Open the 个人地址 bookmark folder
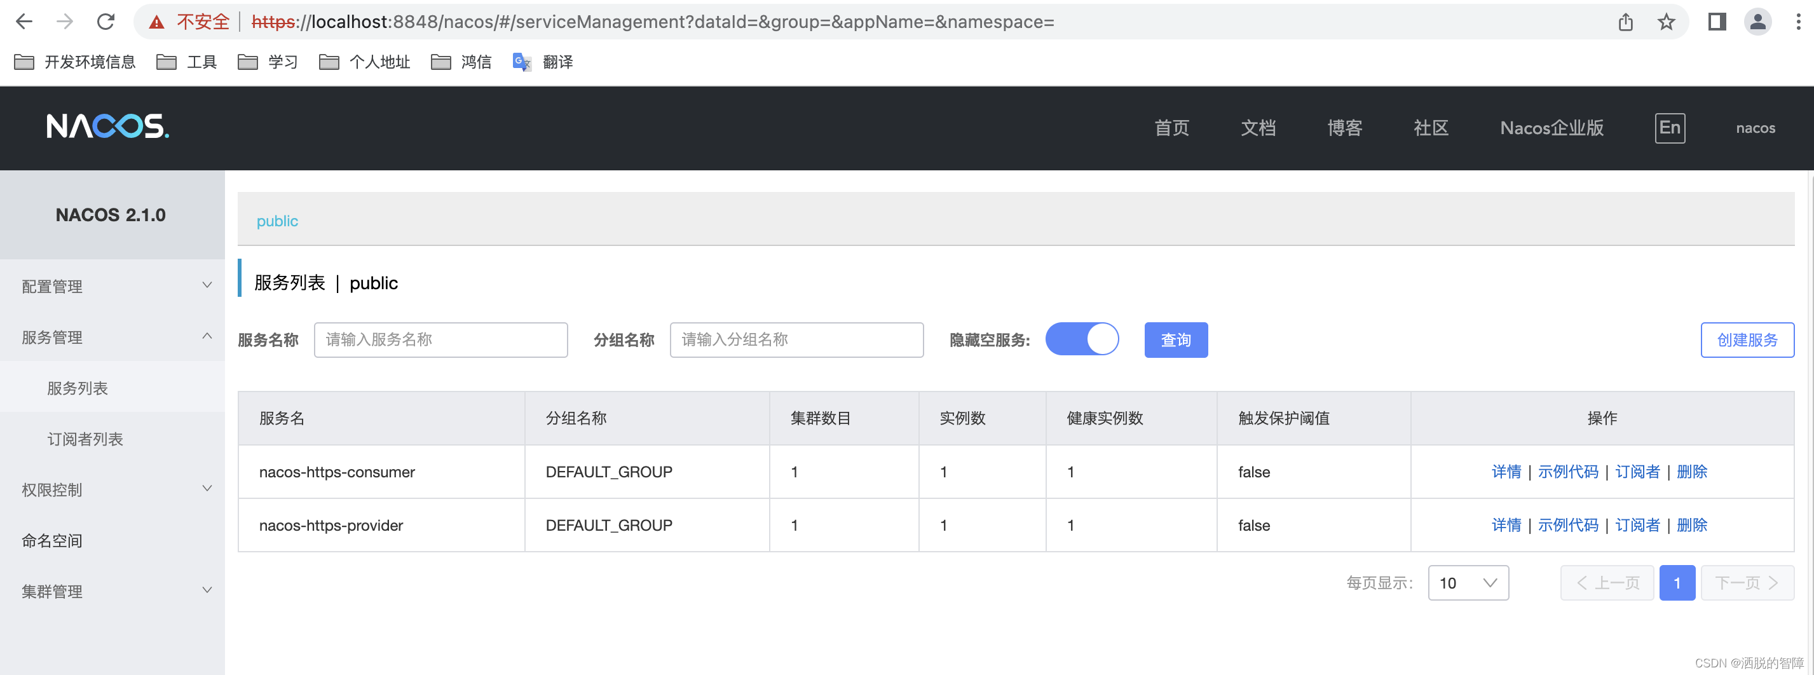The image size is (1814, 675). pos(364,62)
